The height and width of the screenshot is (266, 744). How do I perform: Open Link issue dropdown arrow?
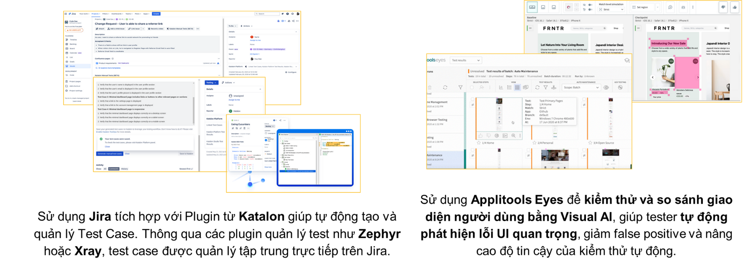point(143,29)
